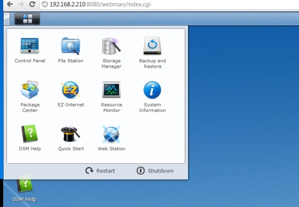This screenshot has width=299, height=207.
Task: Click the browser address bar URL
Action: coord(100,4)
